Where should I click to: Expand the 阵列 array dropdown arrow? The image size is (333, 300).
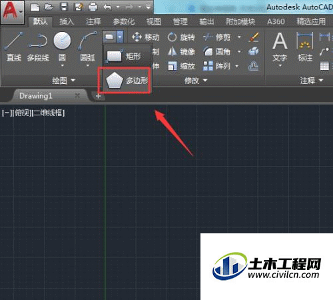[x=237, y=66]
